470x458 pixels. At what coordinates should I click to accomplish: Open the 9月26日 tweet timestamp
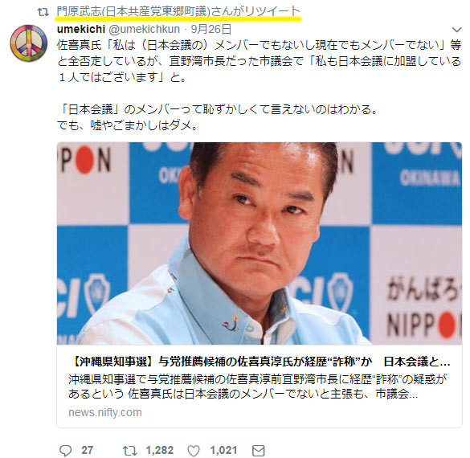pos(211,29)
